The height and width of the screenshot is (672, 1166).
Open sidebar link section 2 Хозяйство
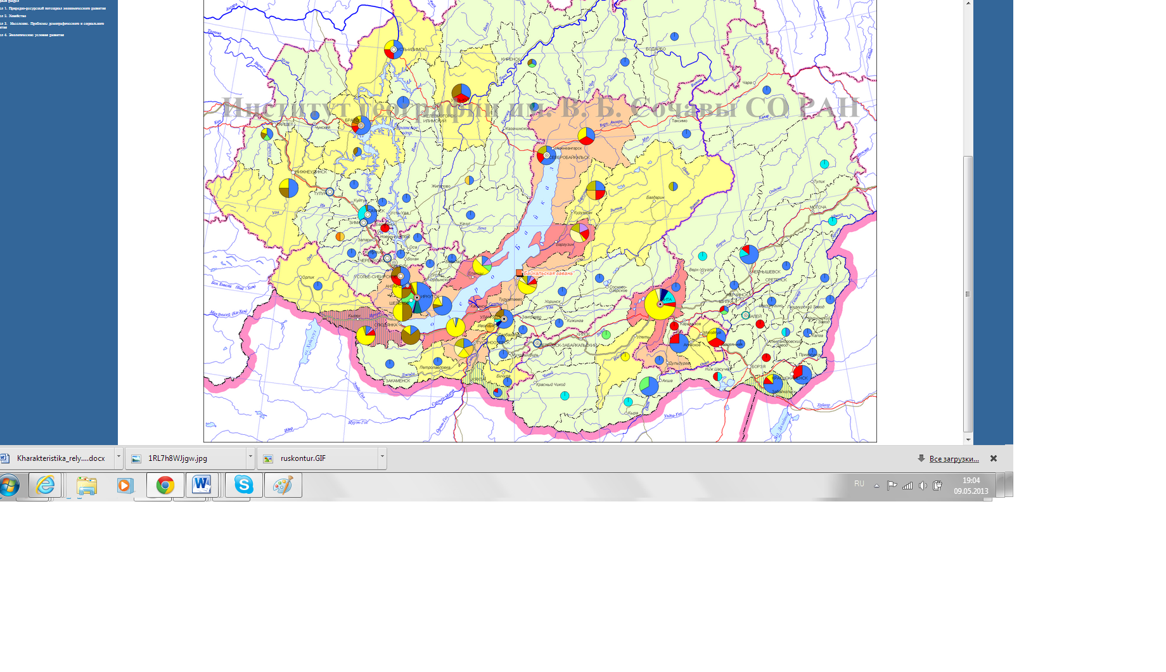[x=13, y=16]
